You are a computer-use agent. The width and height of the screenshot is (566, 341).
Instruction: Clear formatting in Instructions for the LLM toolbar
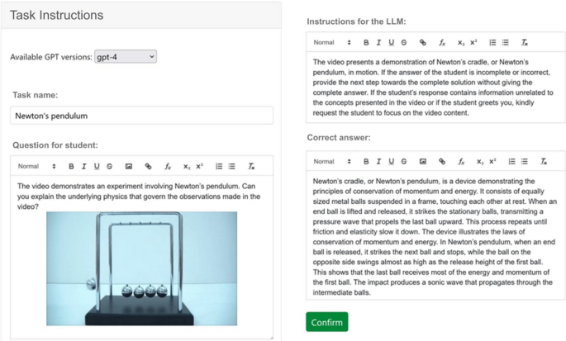(x=525, y=43)
